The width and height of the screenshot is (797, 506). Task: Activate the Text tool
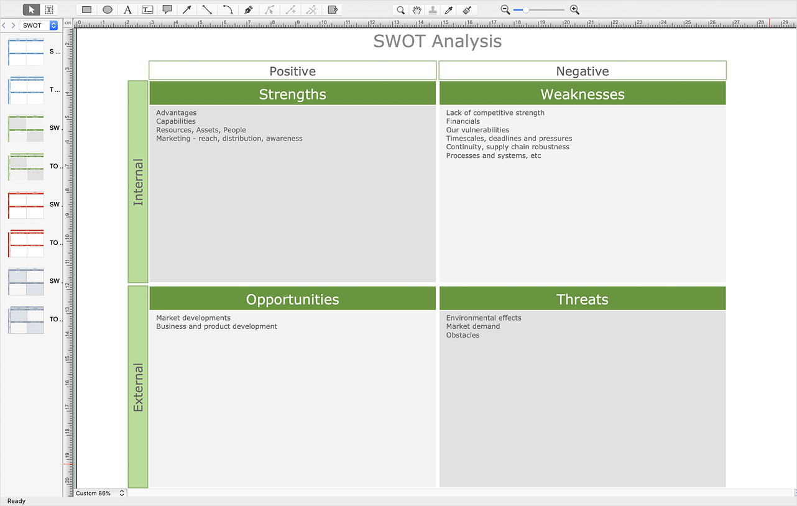pyautogui.click(x=127, y=9)
